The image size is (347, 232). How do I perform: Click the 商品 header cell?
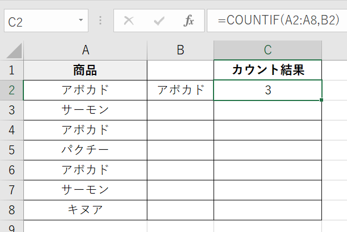click(x=86, y=70)
